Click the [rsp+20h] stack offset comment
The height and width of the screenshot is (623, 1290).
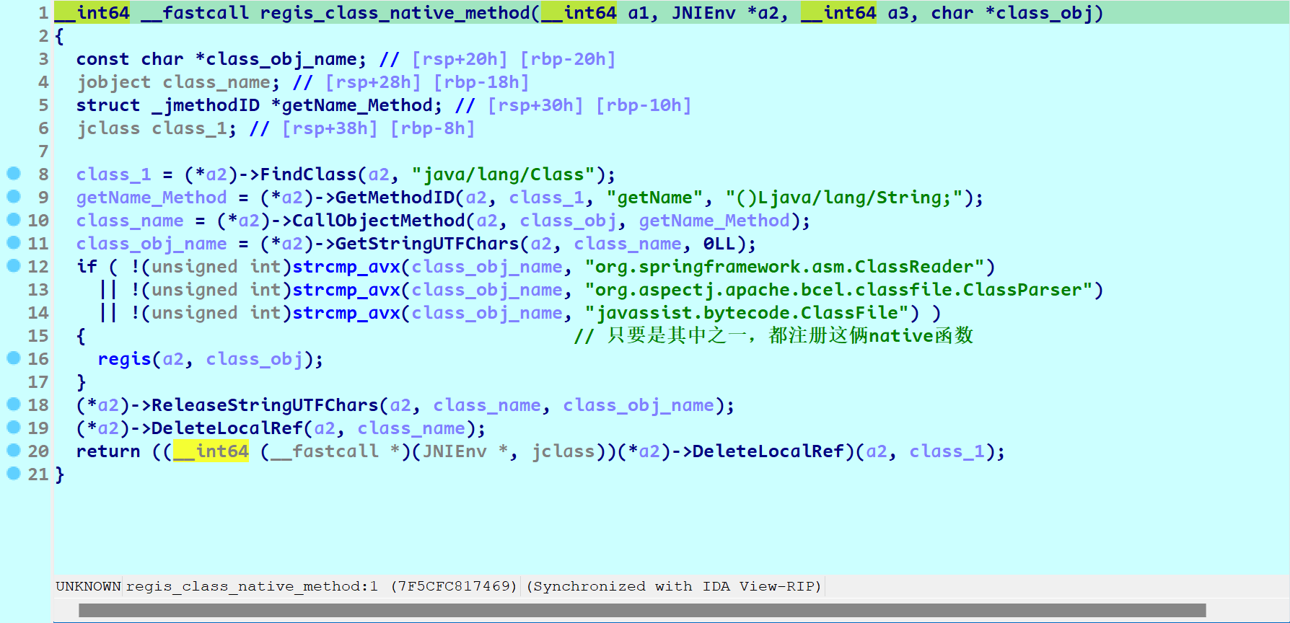460,59
